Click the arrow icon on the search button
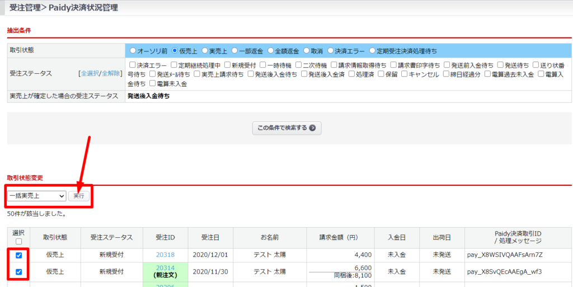573x287 pixels. 312,128
